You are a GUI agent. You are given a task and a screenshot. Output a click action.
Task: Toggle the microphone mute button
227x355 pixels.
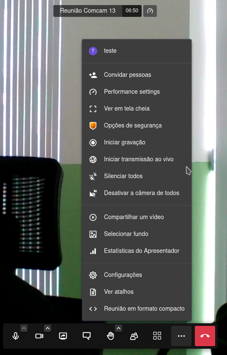click(16, 336)
